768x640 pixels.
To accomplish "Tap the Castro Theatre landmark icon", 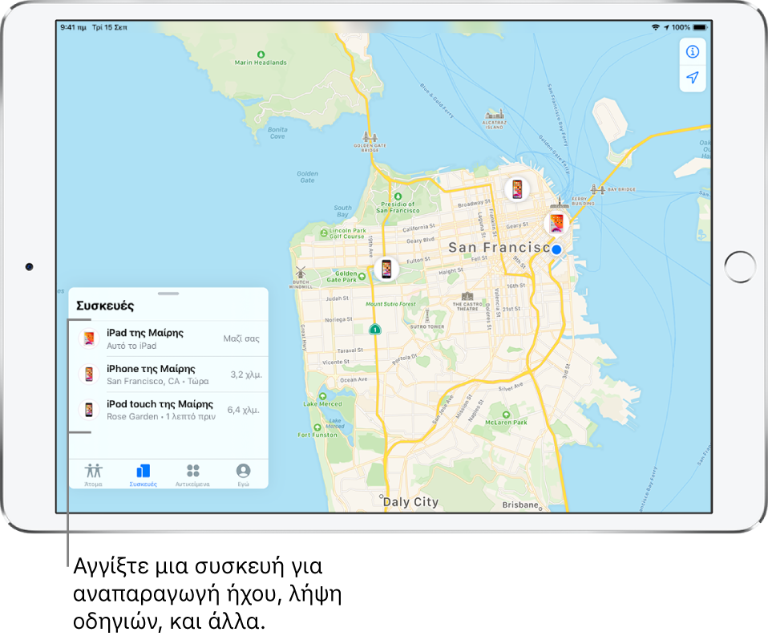I will [467, 296].
